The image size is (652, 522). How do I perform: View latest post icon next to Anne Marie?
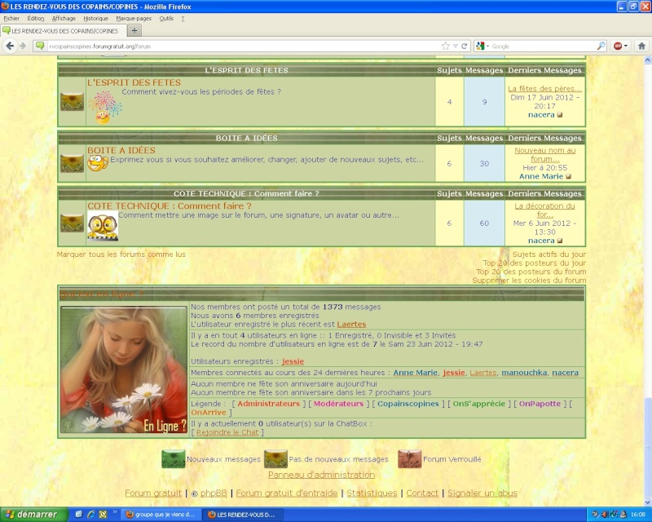(568, 176)
